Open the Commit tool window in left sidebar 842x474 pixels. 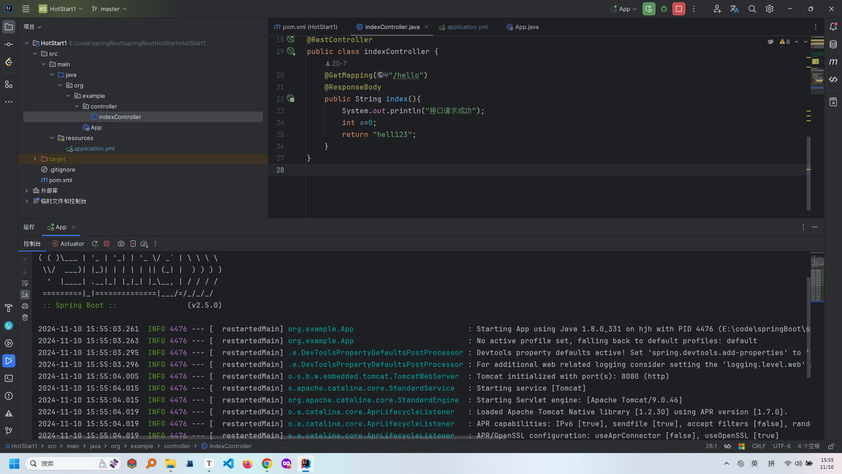[x=9, y=44]
